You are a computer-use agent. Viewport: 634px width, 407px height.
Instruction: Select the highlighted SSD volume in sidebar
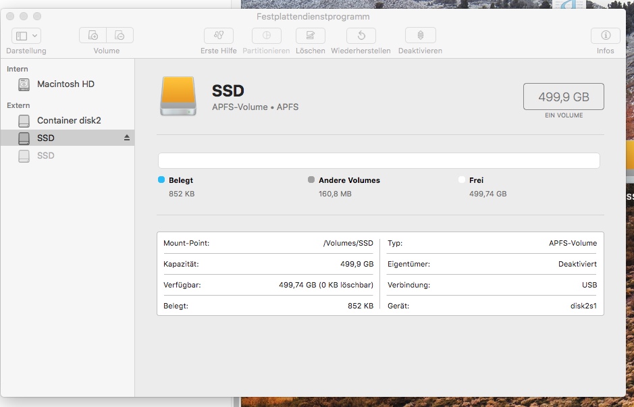46,138
